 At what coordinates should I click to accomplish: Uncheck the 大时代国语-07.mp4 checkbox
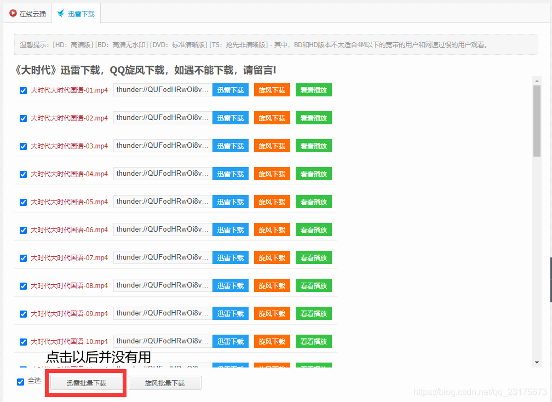pos(23,258)
